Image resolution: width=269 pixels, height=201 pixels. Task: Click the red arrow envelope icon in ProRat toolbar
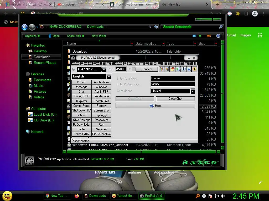click(173, 69)
